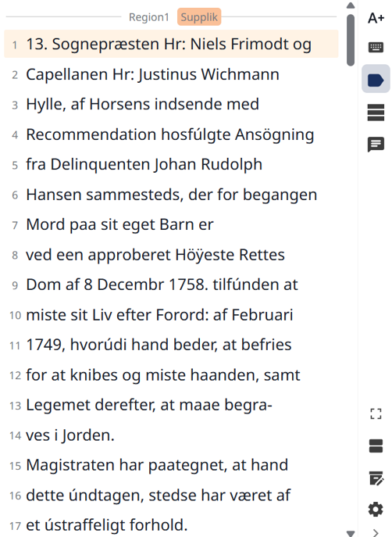392x537 pixels.
Task: Switch to split two-row layout icon
Action: point(376,446)
